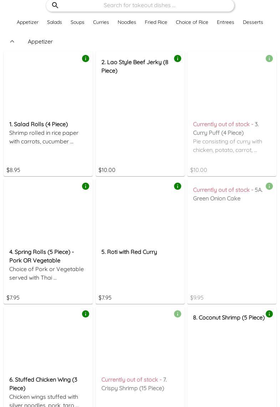The image size is (280, 407).
Task: Select the Roti with Red Curry title
Action: point(129,252)
